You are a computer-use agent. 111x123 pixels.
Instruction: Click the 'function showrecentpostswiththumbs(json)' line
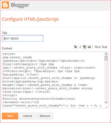coord(39,99)
